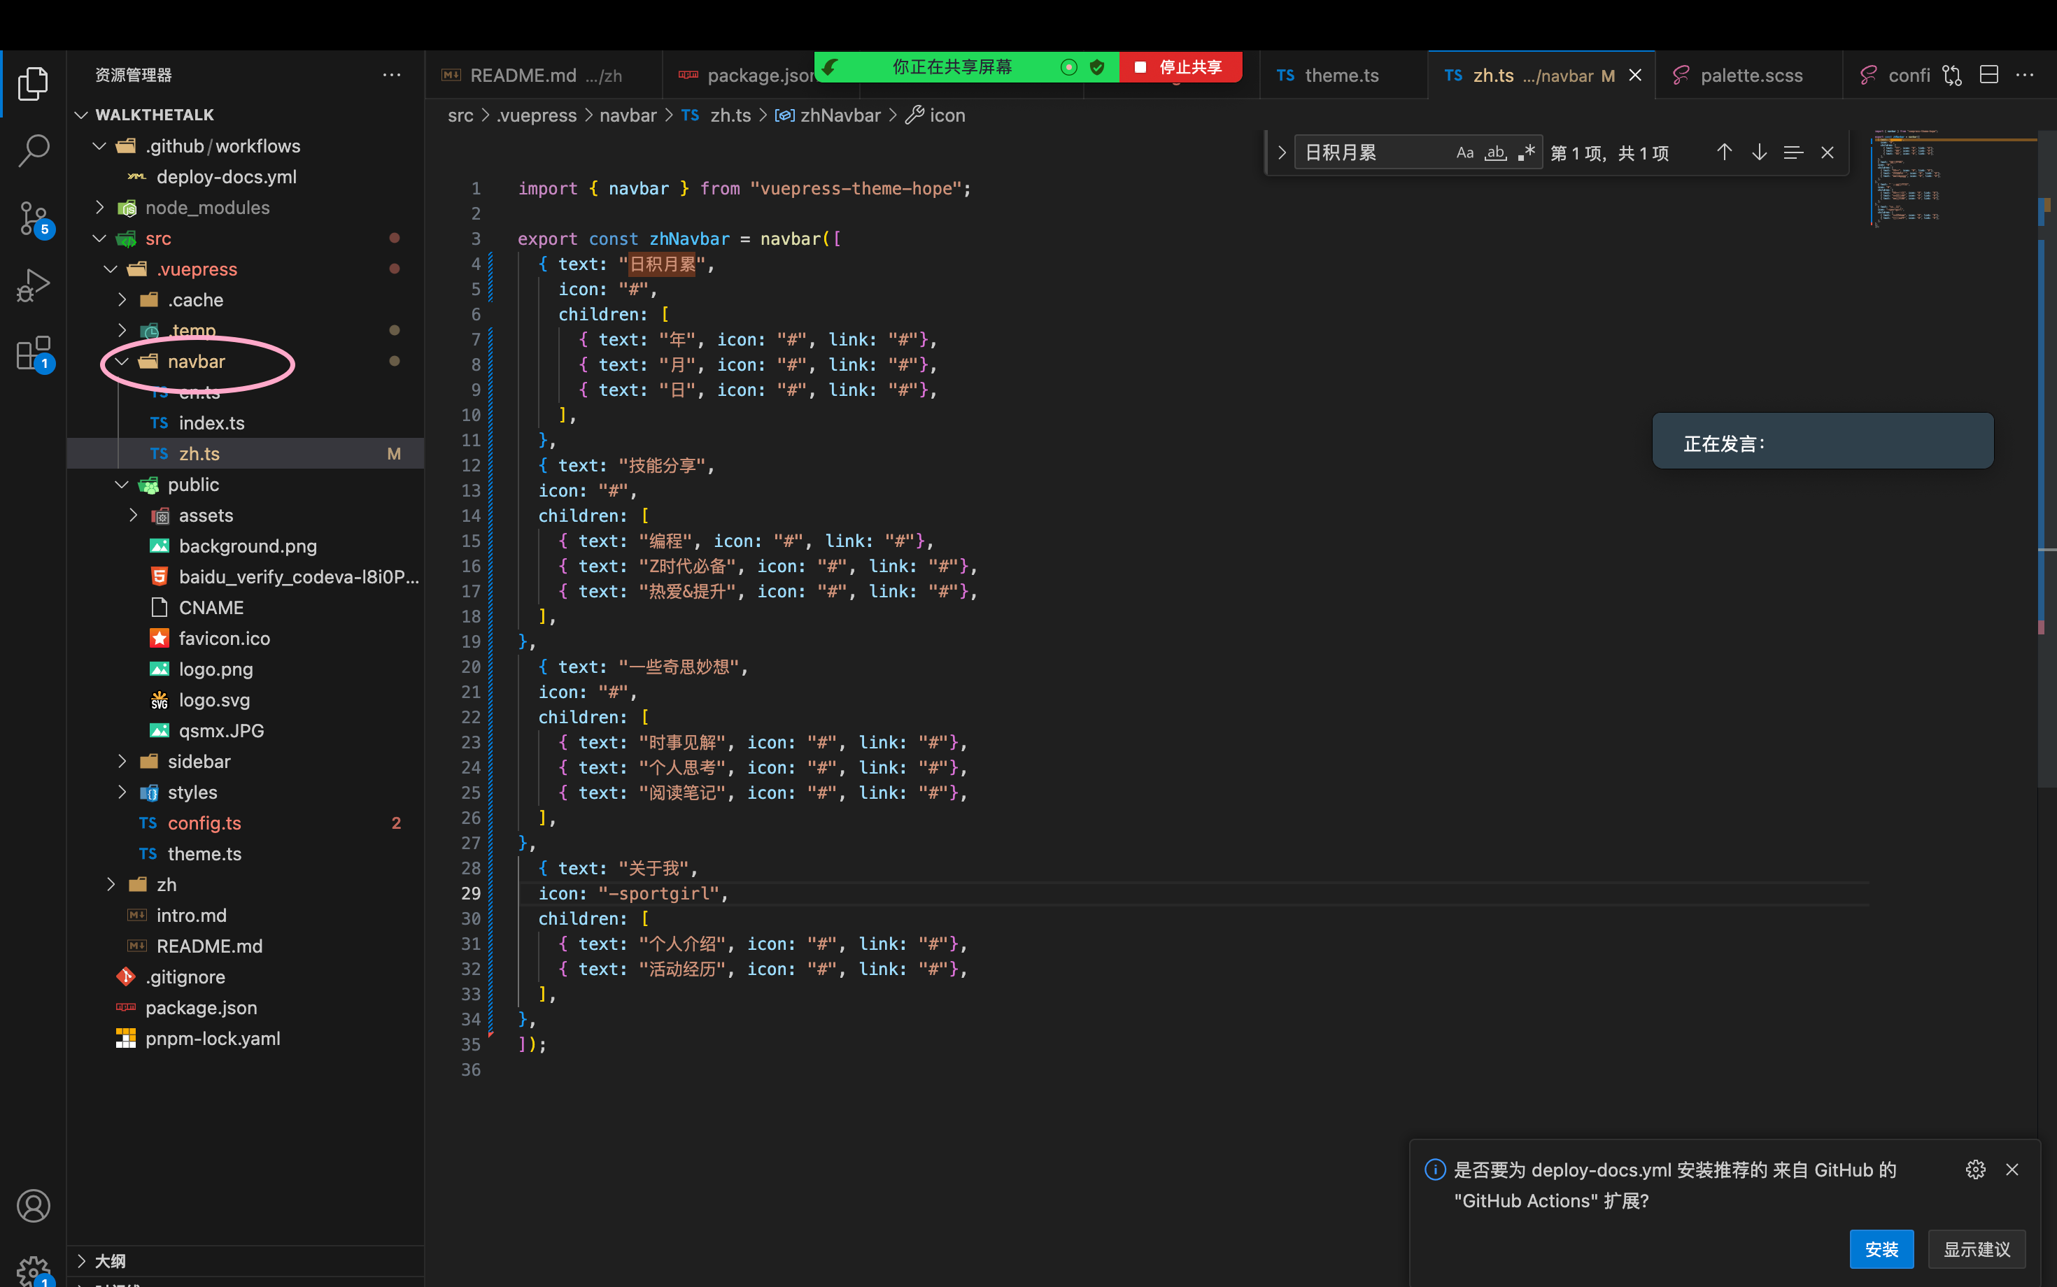Expand the node_modules folder
This screenshot has height=1287, width=2057.
tap(99, 207)
